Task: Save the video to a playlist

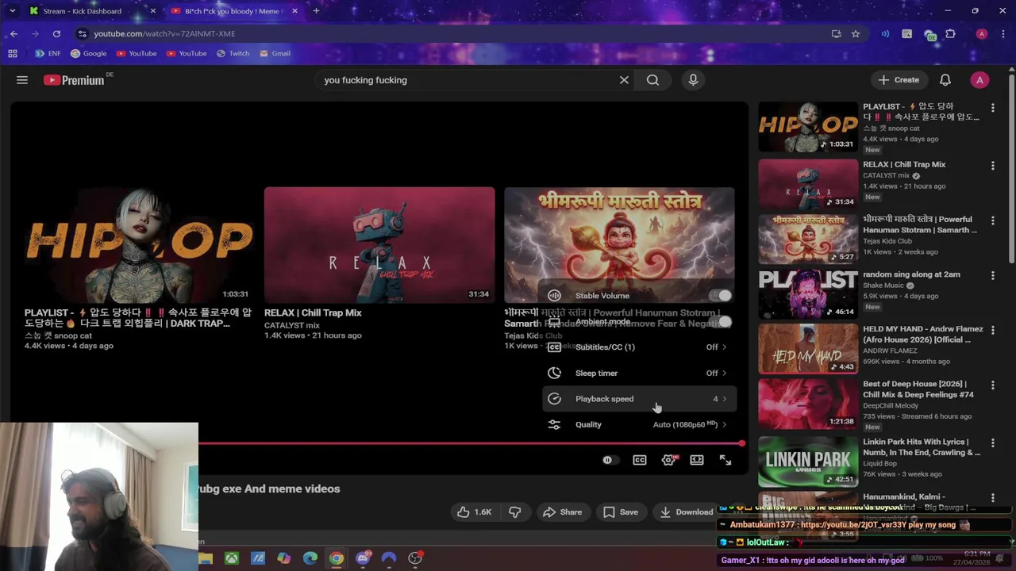Action: point(620,512)
